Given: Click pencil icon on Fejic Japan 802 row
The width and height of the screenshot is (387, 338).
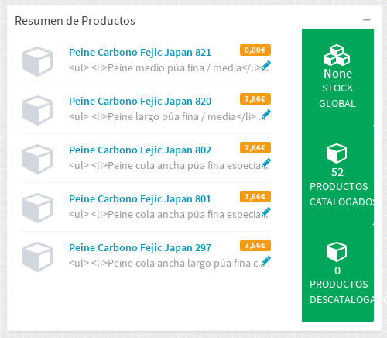Looking at the screenshot, I should [x=266, y=163].
